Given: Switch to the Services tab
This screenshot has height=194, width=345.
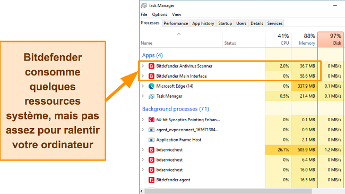Looking at the screenshot, I should point(275,23).
